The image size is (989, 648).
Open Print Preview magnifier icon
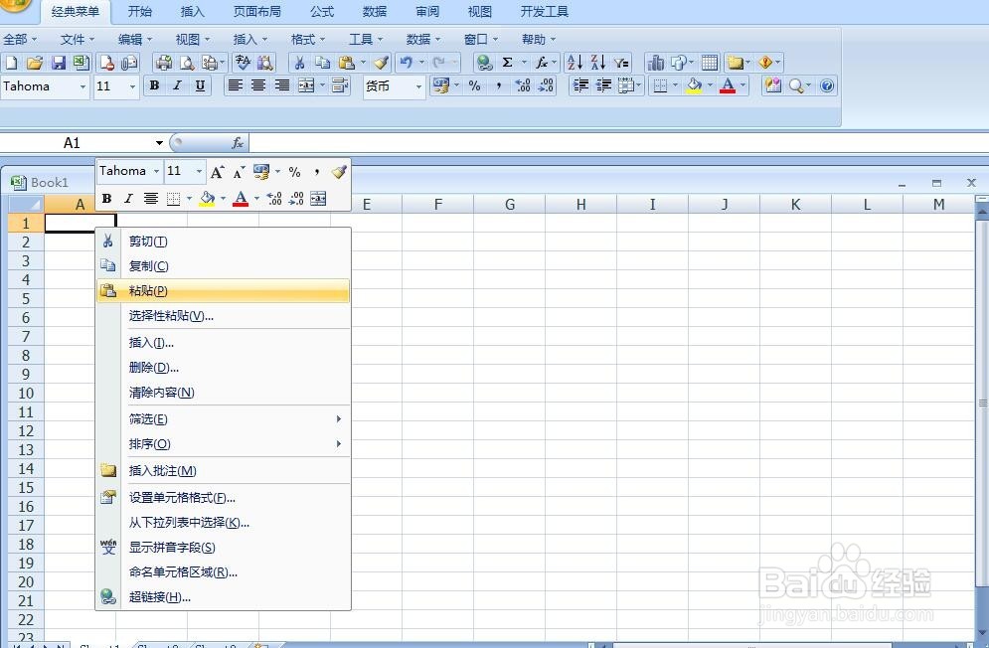(187, 63)
